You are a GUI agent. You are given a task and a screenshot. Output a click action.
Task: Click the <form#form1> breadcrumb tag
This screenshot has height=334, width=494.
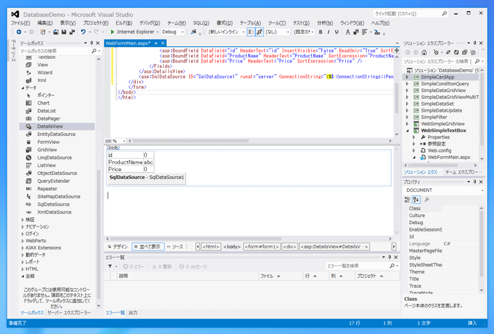tap(262, 247)
